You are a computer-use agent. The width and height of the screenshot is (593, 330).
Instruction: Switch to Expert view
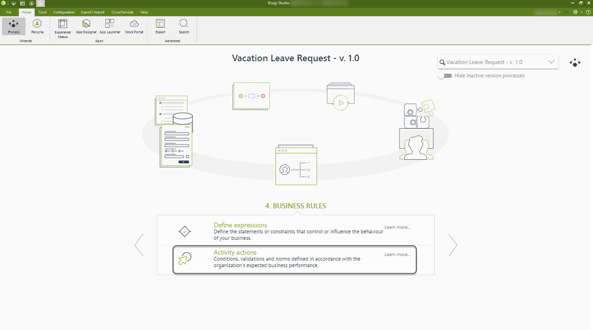point(161,26)
